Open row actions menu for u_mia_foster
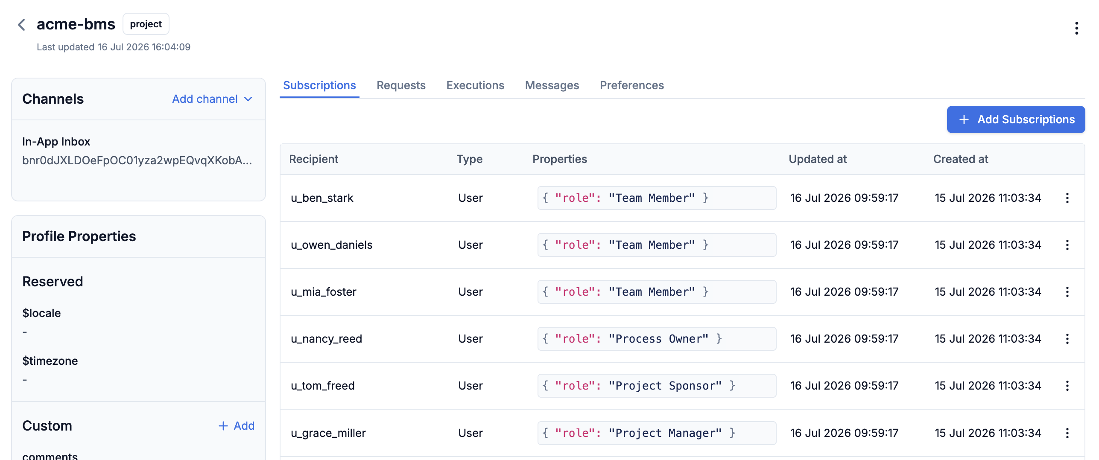Screen dimensions: 1099x460 1067,292
